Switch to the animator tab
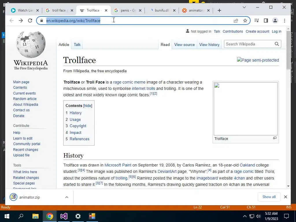Viewport: 296px width, 222px height. click(x=196, y=10)
